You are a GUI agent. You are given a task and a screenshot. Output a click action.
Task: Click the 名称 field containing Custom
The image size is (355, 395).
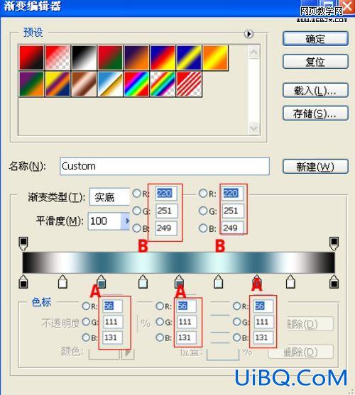165,166
